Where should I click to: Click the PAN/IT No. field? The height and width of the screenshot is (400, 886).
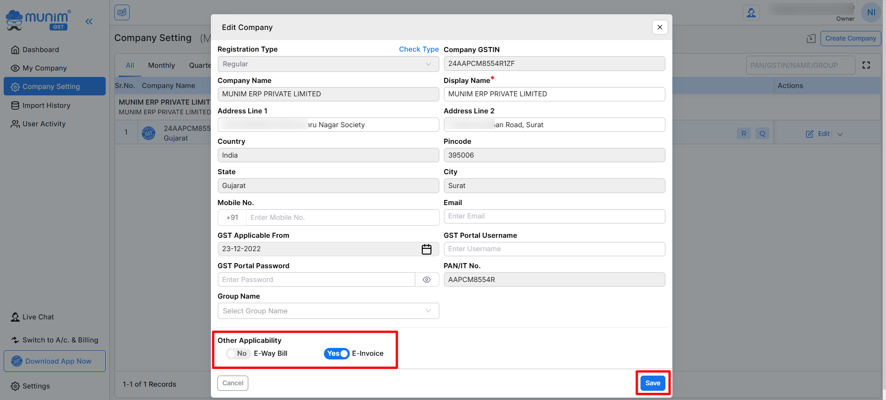tap(554, 280)
